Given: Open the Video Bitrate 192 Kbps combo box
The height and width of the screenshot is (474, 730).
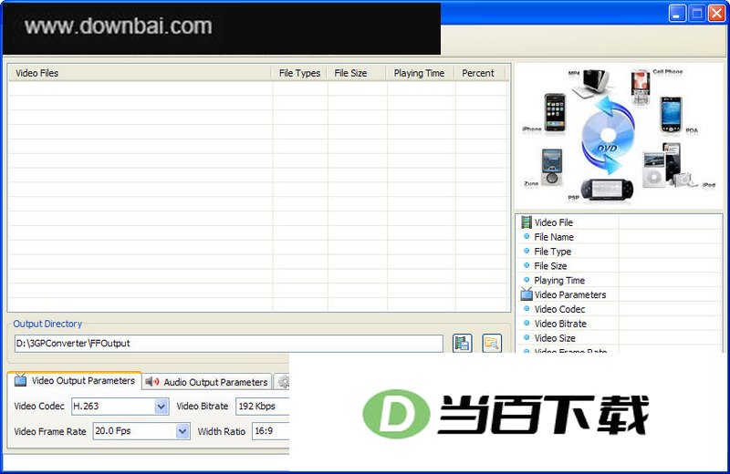Looking at the screenshot, I should [263, 406].
